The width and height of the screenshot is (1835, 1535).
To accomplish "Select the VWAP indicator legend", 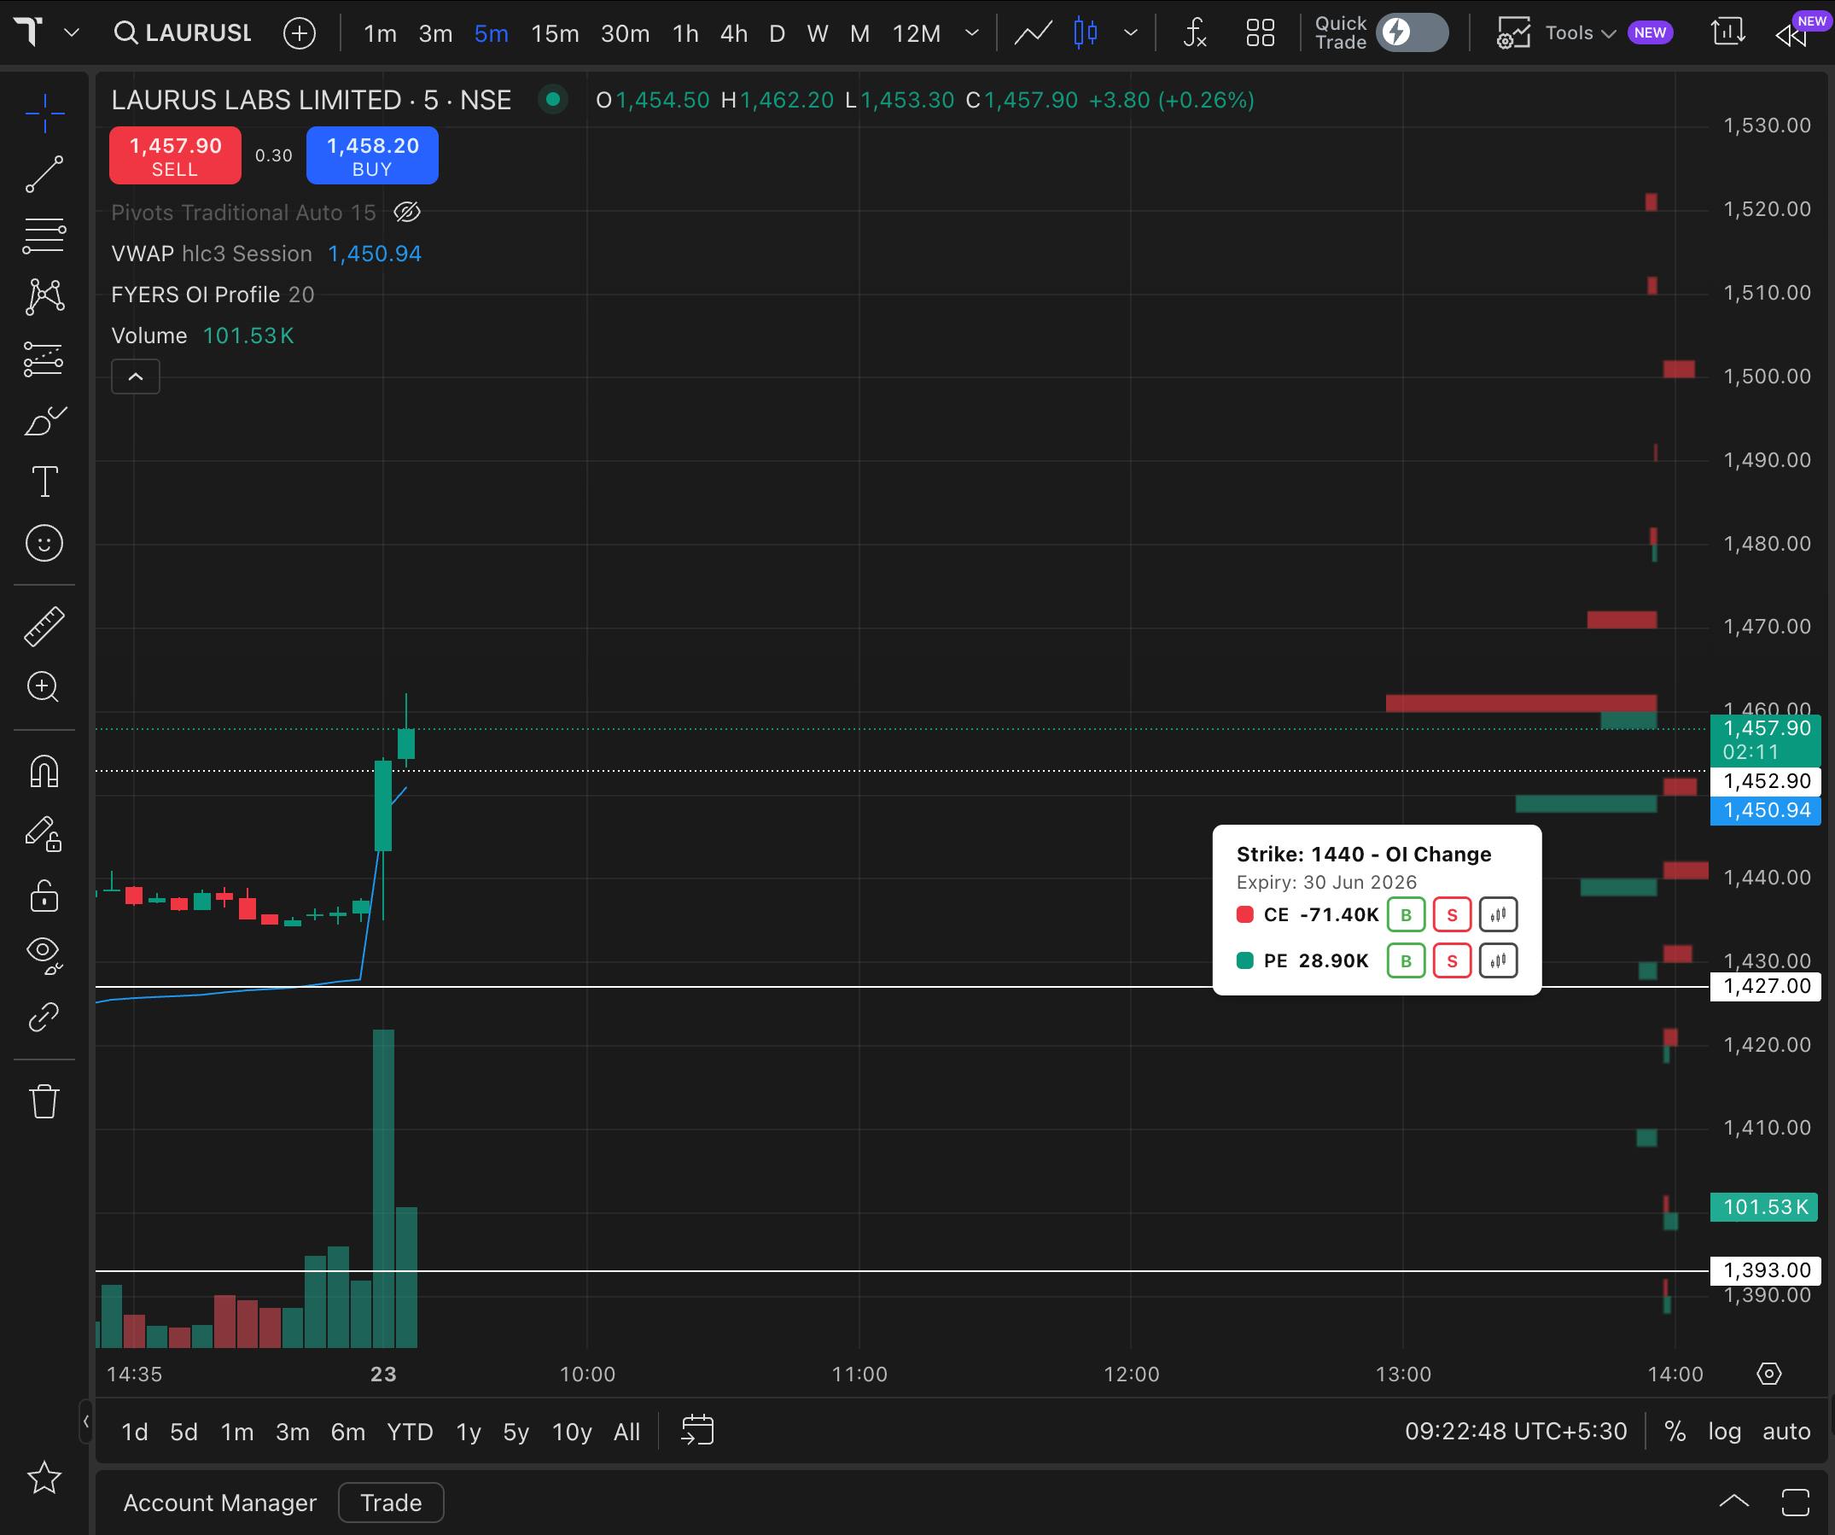I will point(265,254).
